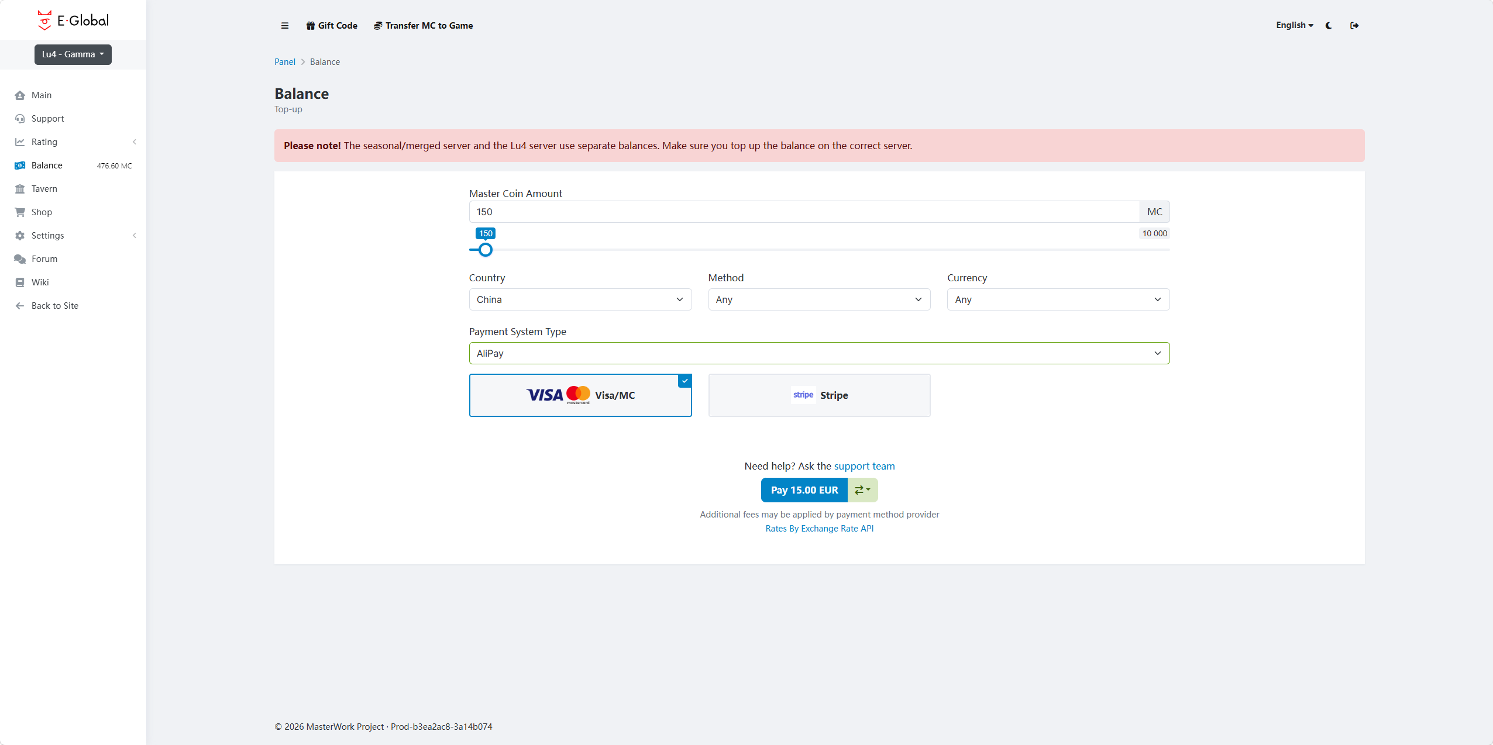This screenshot has height=745, width=1493.
Task: Click the Master Coin amount slider handle
Action: 485,250
